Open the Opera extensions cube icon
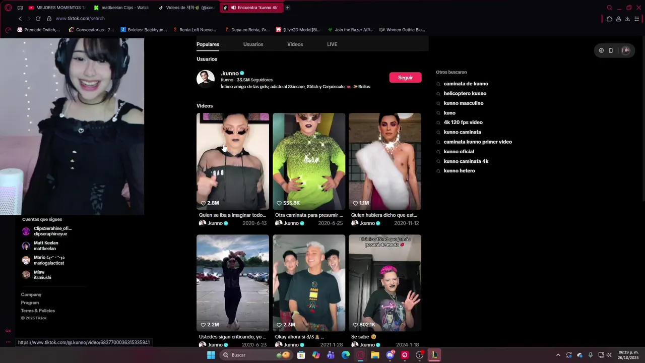645x363 pixels. tap(609, 19)
